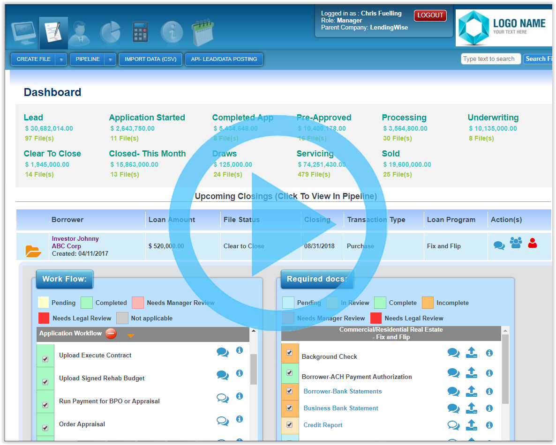This screenshot has height=445, width=556.
Task: Open the Info icon in the navigation bar
Action: click(171, 32)
